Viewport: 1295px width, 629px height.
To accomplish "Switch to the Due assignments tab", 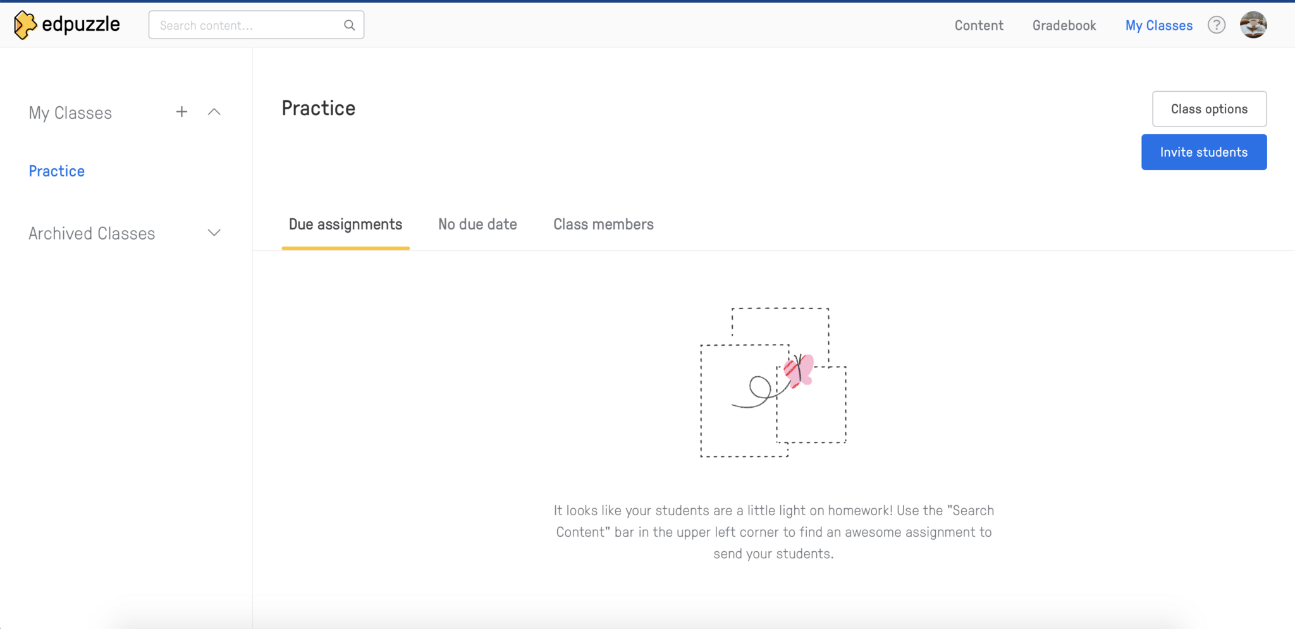I will (x=345, y=224).
